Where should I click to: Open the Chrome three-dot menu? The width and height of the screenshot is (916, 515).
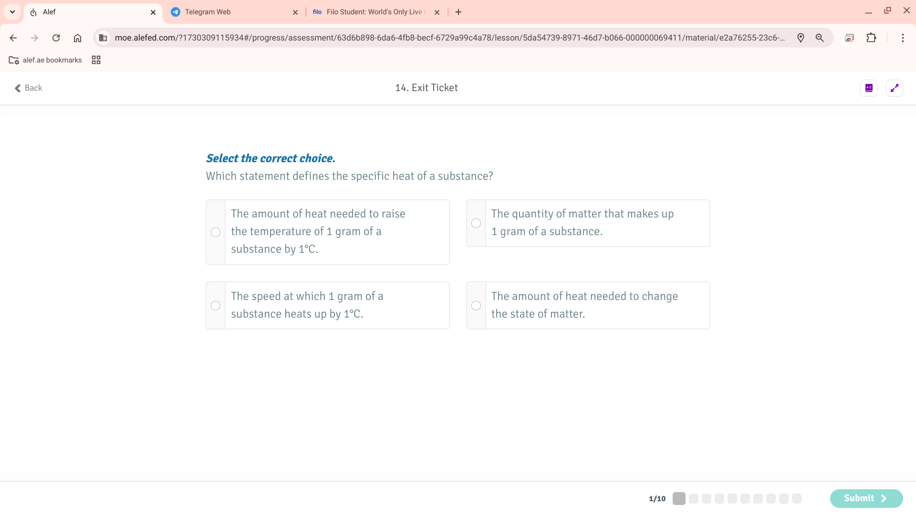coord(903,38)
